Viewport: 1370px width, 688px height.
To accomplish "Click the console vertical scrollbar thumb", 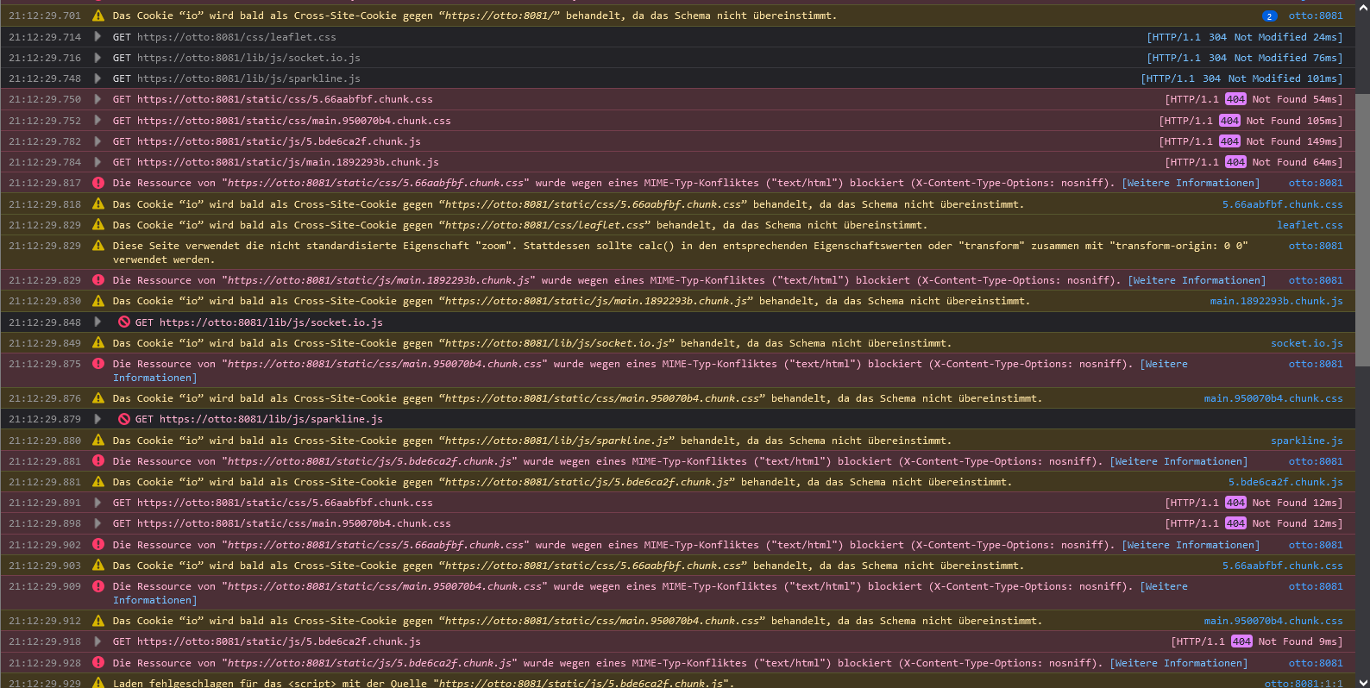I will tap(1362, 229).
